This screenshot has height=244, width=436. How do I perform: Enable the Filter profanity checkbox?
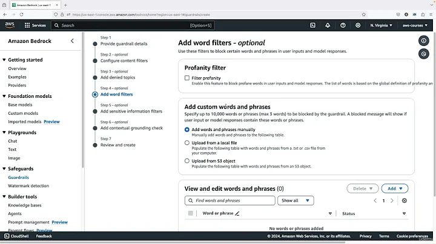coord(187,78)
